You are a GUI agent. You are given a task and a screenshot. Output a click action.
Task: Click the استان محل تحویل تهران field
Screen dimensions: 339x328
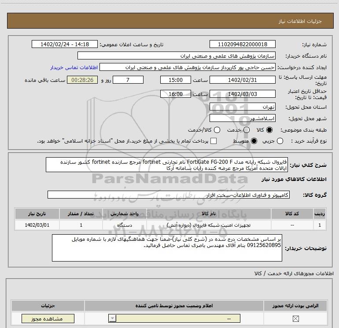coord(242,107)
